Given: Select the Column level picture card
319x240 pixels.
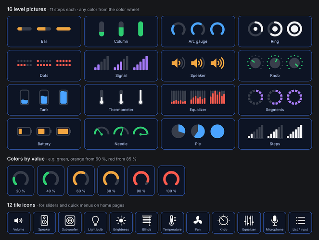Looking at the screenshot, I should click(121, 32).
